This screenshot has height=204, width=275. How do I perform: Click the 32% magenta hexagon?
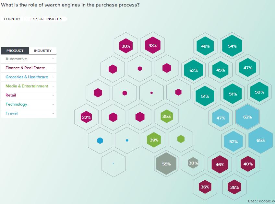pos(86,117)
